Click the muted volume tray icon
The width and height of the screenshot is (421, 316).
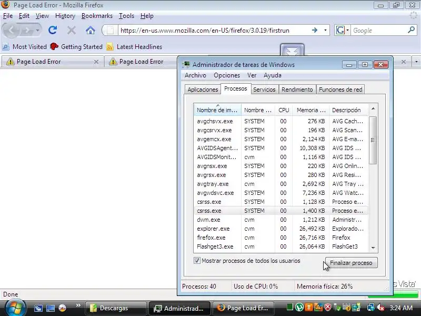[x=380, y=308]
